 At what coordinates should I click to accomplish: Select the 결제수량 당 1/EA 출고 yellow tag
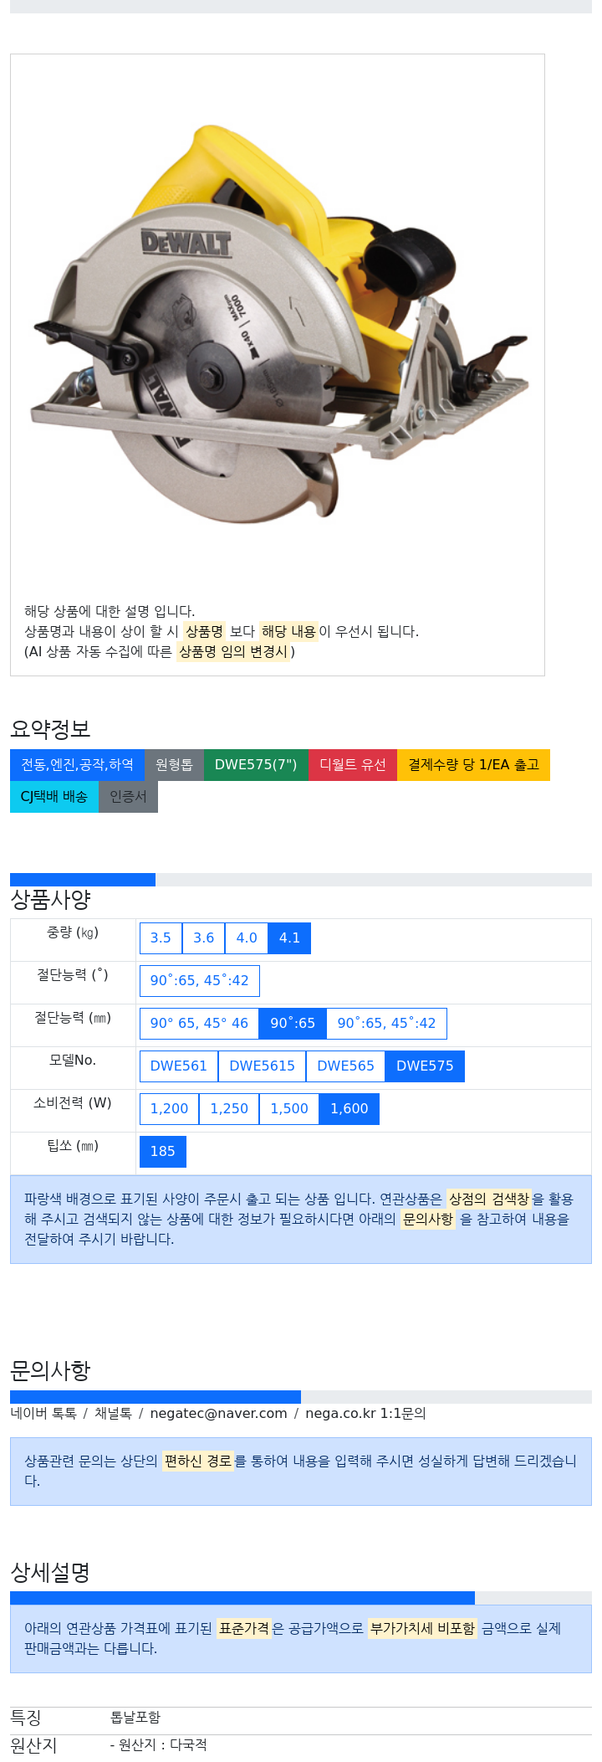pos(473,765)
